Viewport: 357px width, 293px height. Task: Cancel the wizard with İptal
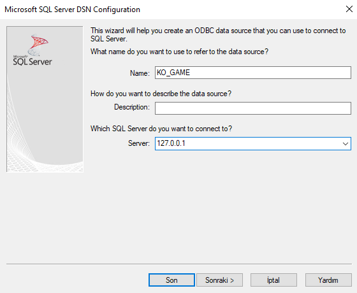273,280
